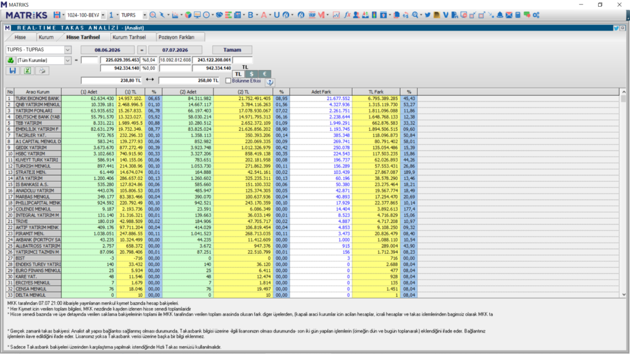Viewport: 630px width, 354px height.
Task: Click the save disk icon below Tüm Kurumlar
Action: pyautogui.click(x=12, y=71)
